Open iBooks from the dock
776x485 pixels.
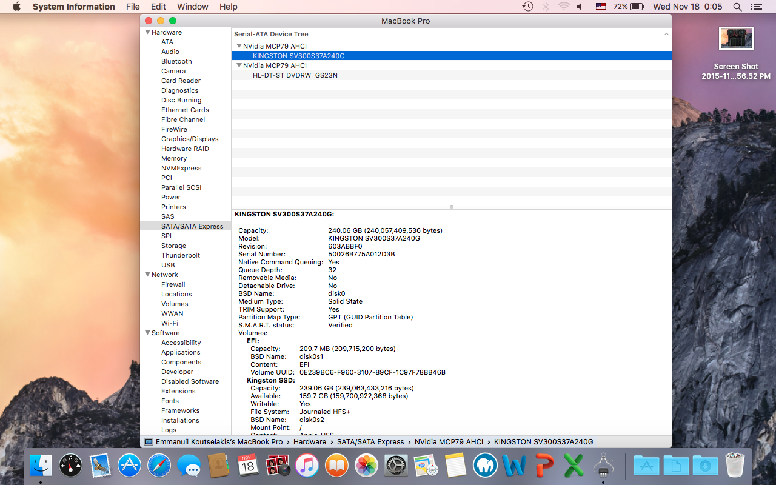click(336, 466)
